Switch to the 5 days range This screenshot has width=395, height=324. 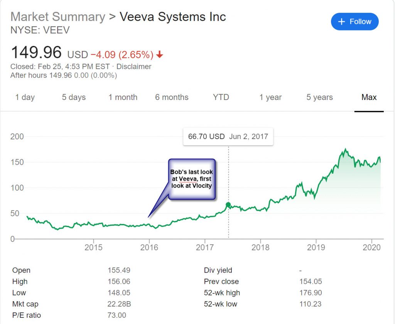coord(74,97)
